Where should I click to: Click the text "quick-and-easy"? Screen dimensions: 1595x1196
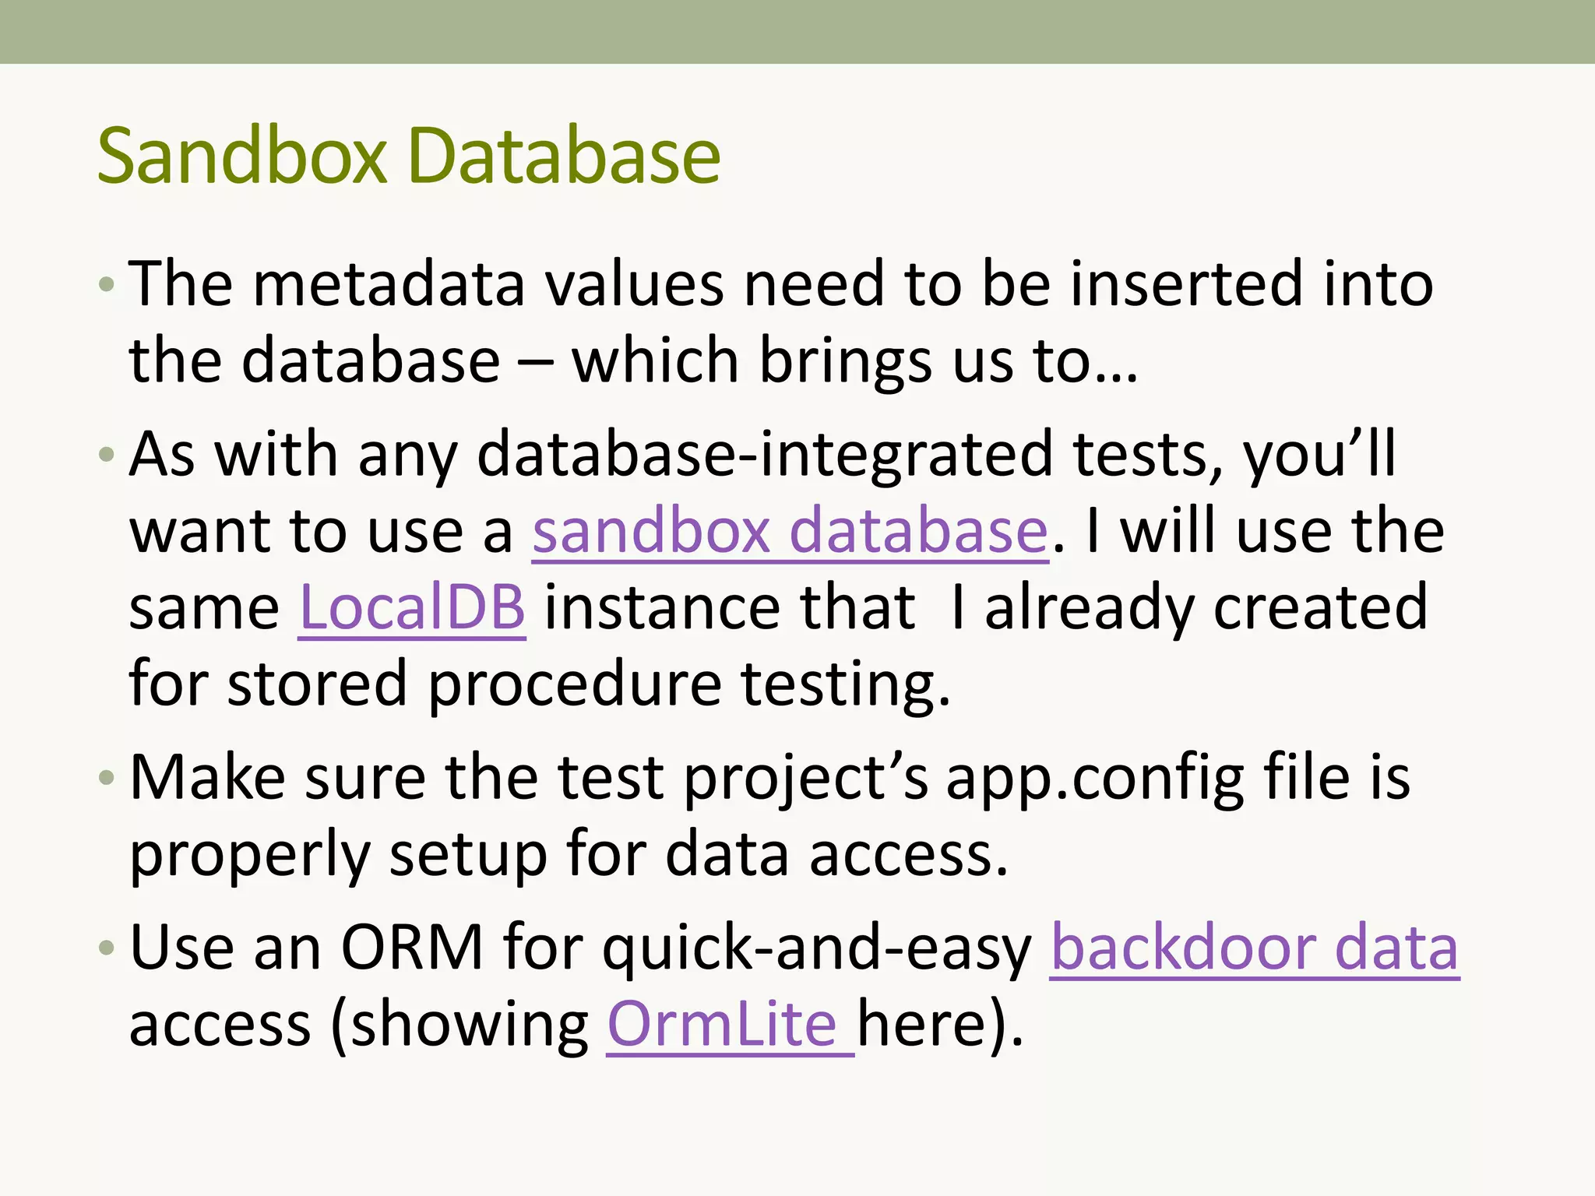click(x=816, y=948)
